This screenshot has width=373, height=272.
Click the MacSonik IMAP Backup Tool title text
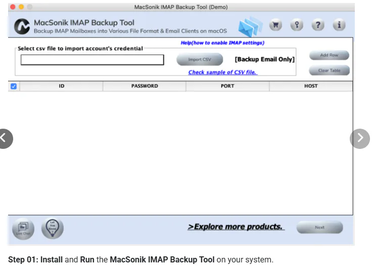84,23
